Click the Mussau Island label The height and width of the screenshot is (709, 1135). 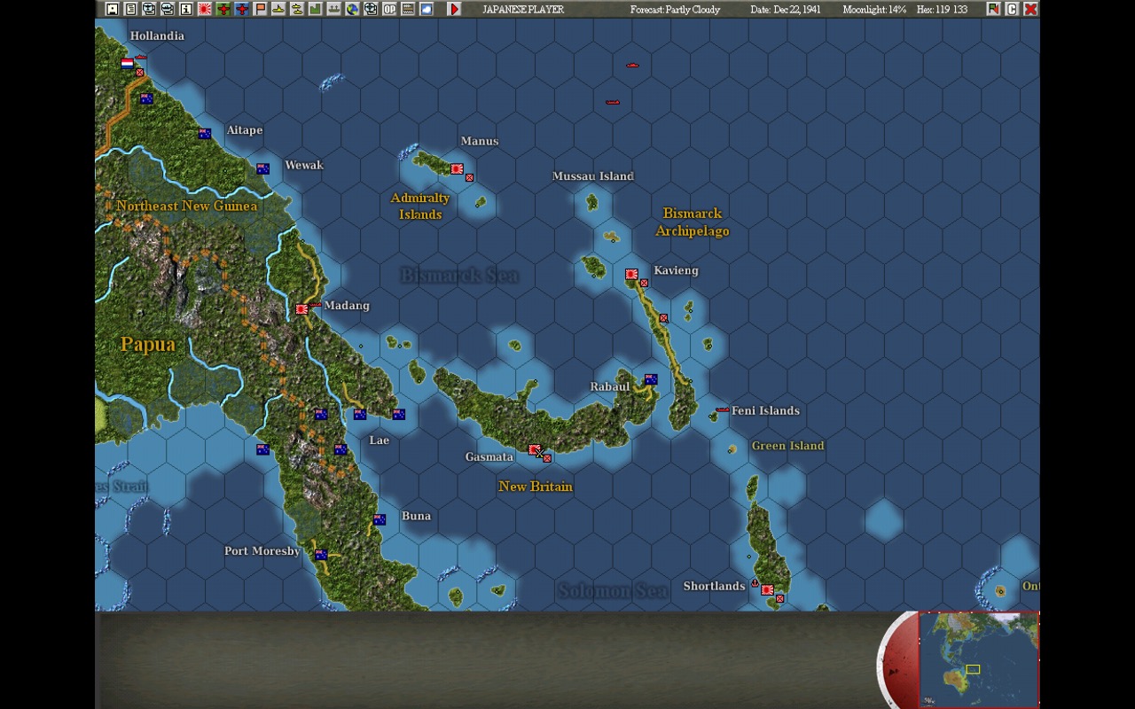tap(593, 176)
